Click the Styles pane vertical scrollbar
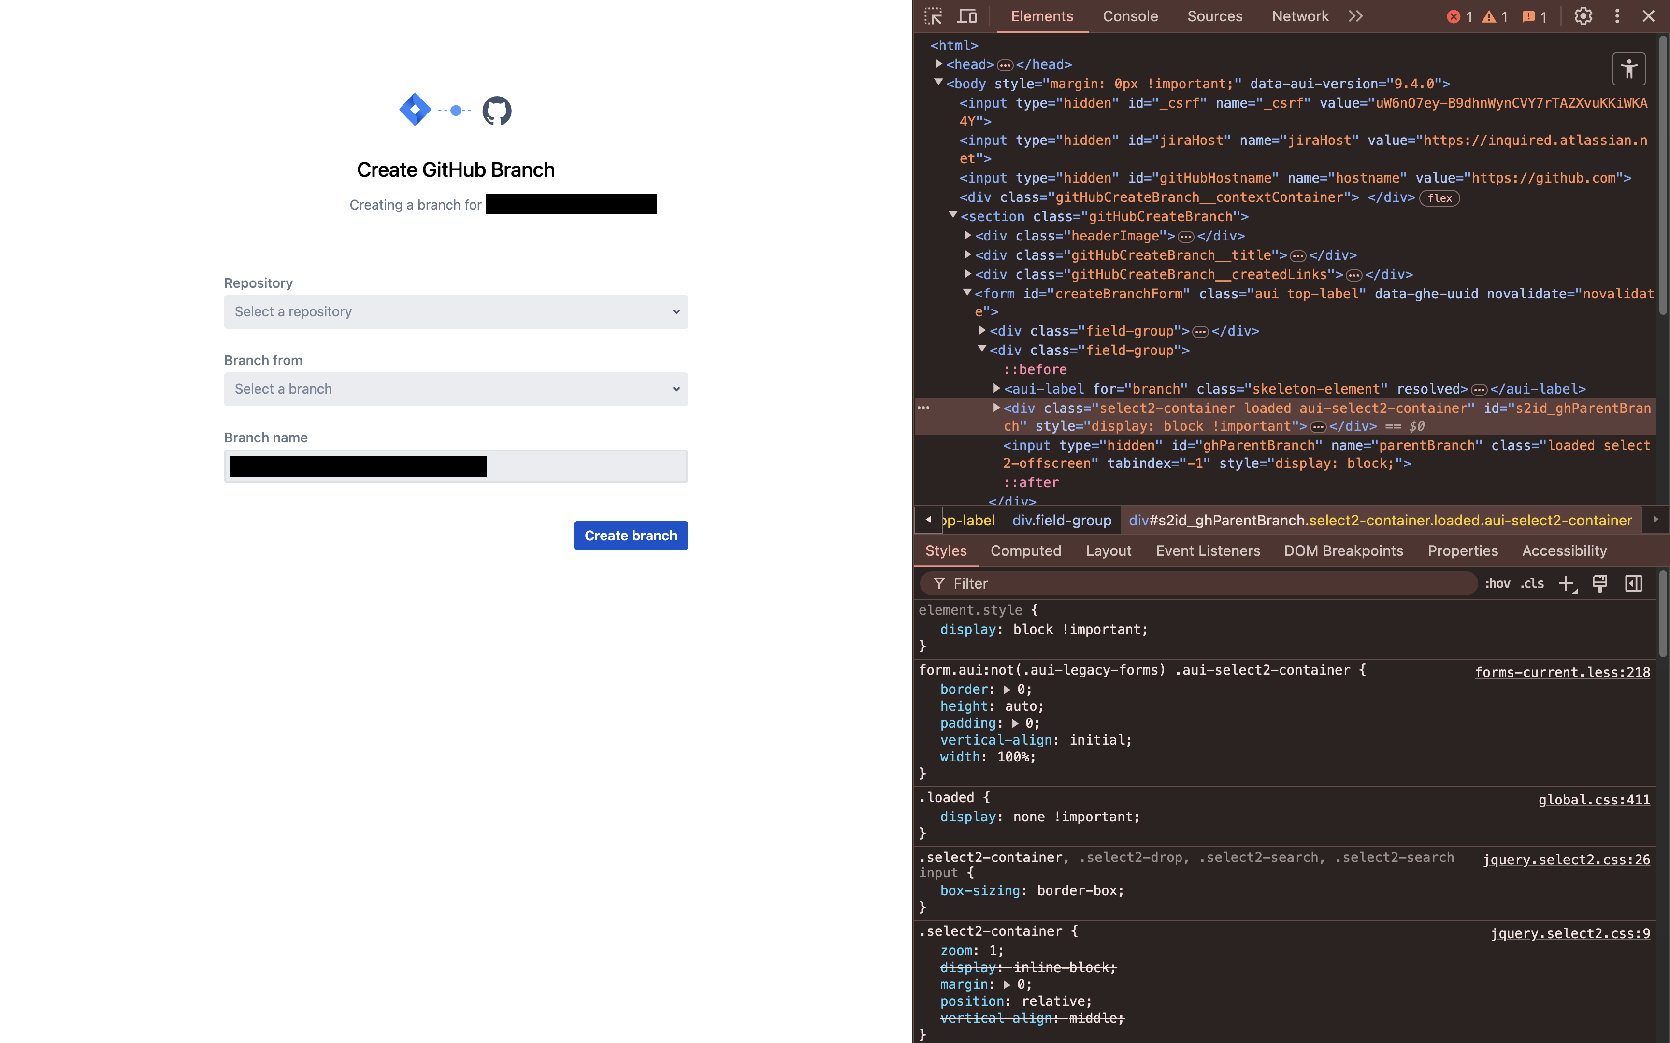 1662,613
